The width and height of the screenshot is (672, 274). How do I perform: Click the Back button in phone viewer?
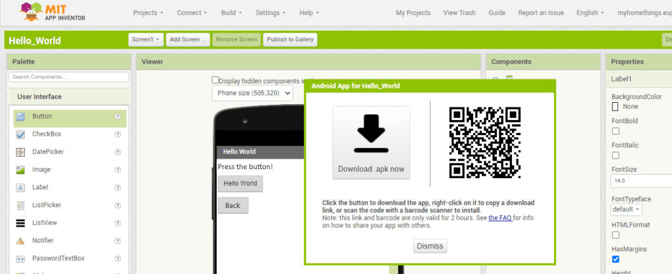tap(233, 205)
